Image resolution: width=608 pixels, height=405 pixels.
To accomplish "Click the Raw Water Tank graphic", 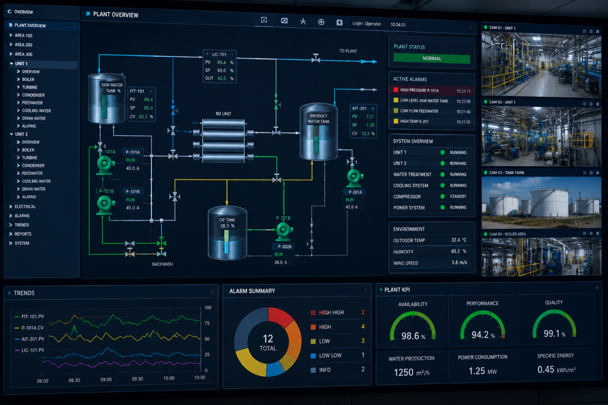I will tap(107, 99).
